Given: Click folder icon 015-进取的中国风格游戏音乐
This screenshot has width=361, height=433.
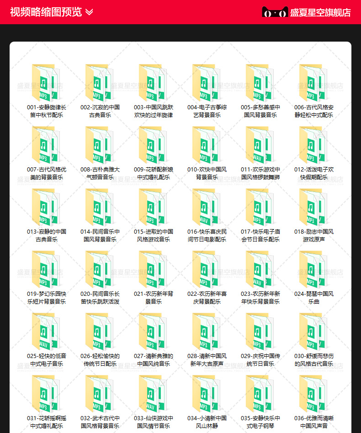Looking at the screenshot, I should click(153, 207).
